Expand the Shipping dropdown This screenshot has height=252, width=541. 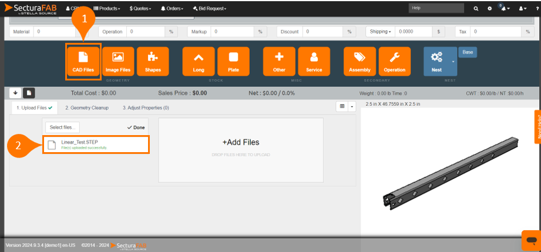[x=379, y=31]
